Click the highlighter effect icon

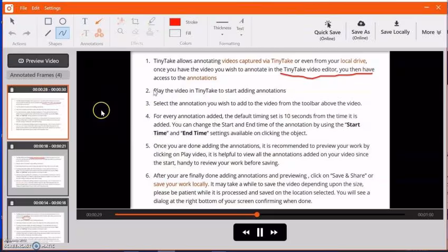coord(152,21)
